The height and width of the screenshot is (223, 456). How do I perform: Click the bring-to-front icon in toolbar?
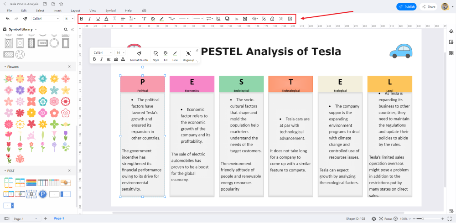click(x=219, y=19)
